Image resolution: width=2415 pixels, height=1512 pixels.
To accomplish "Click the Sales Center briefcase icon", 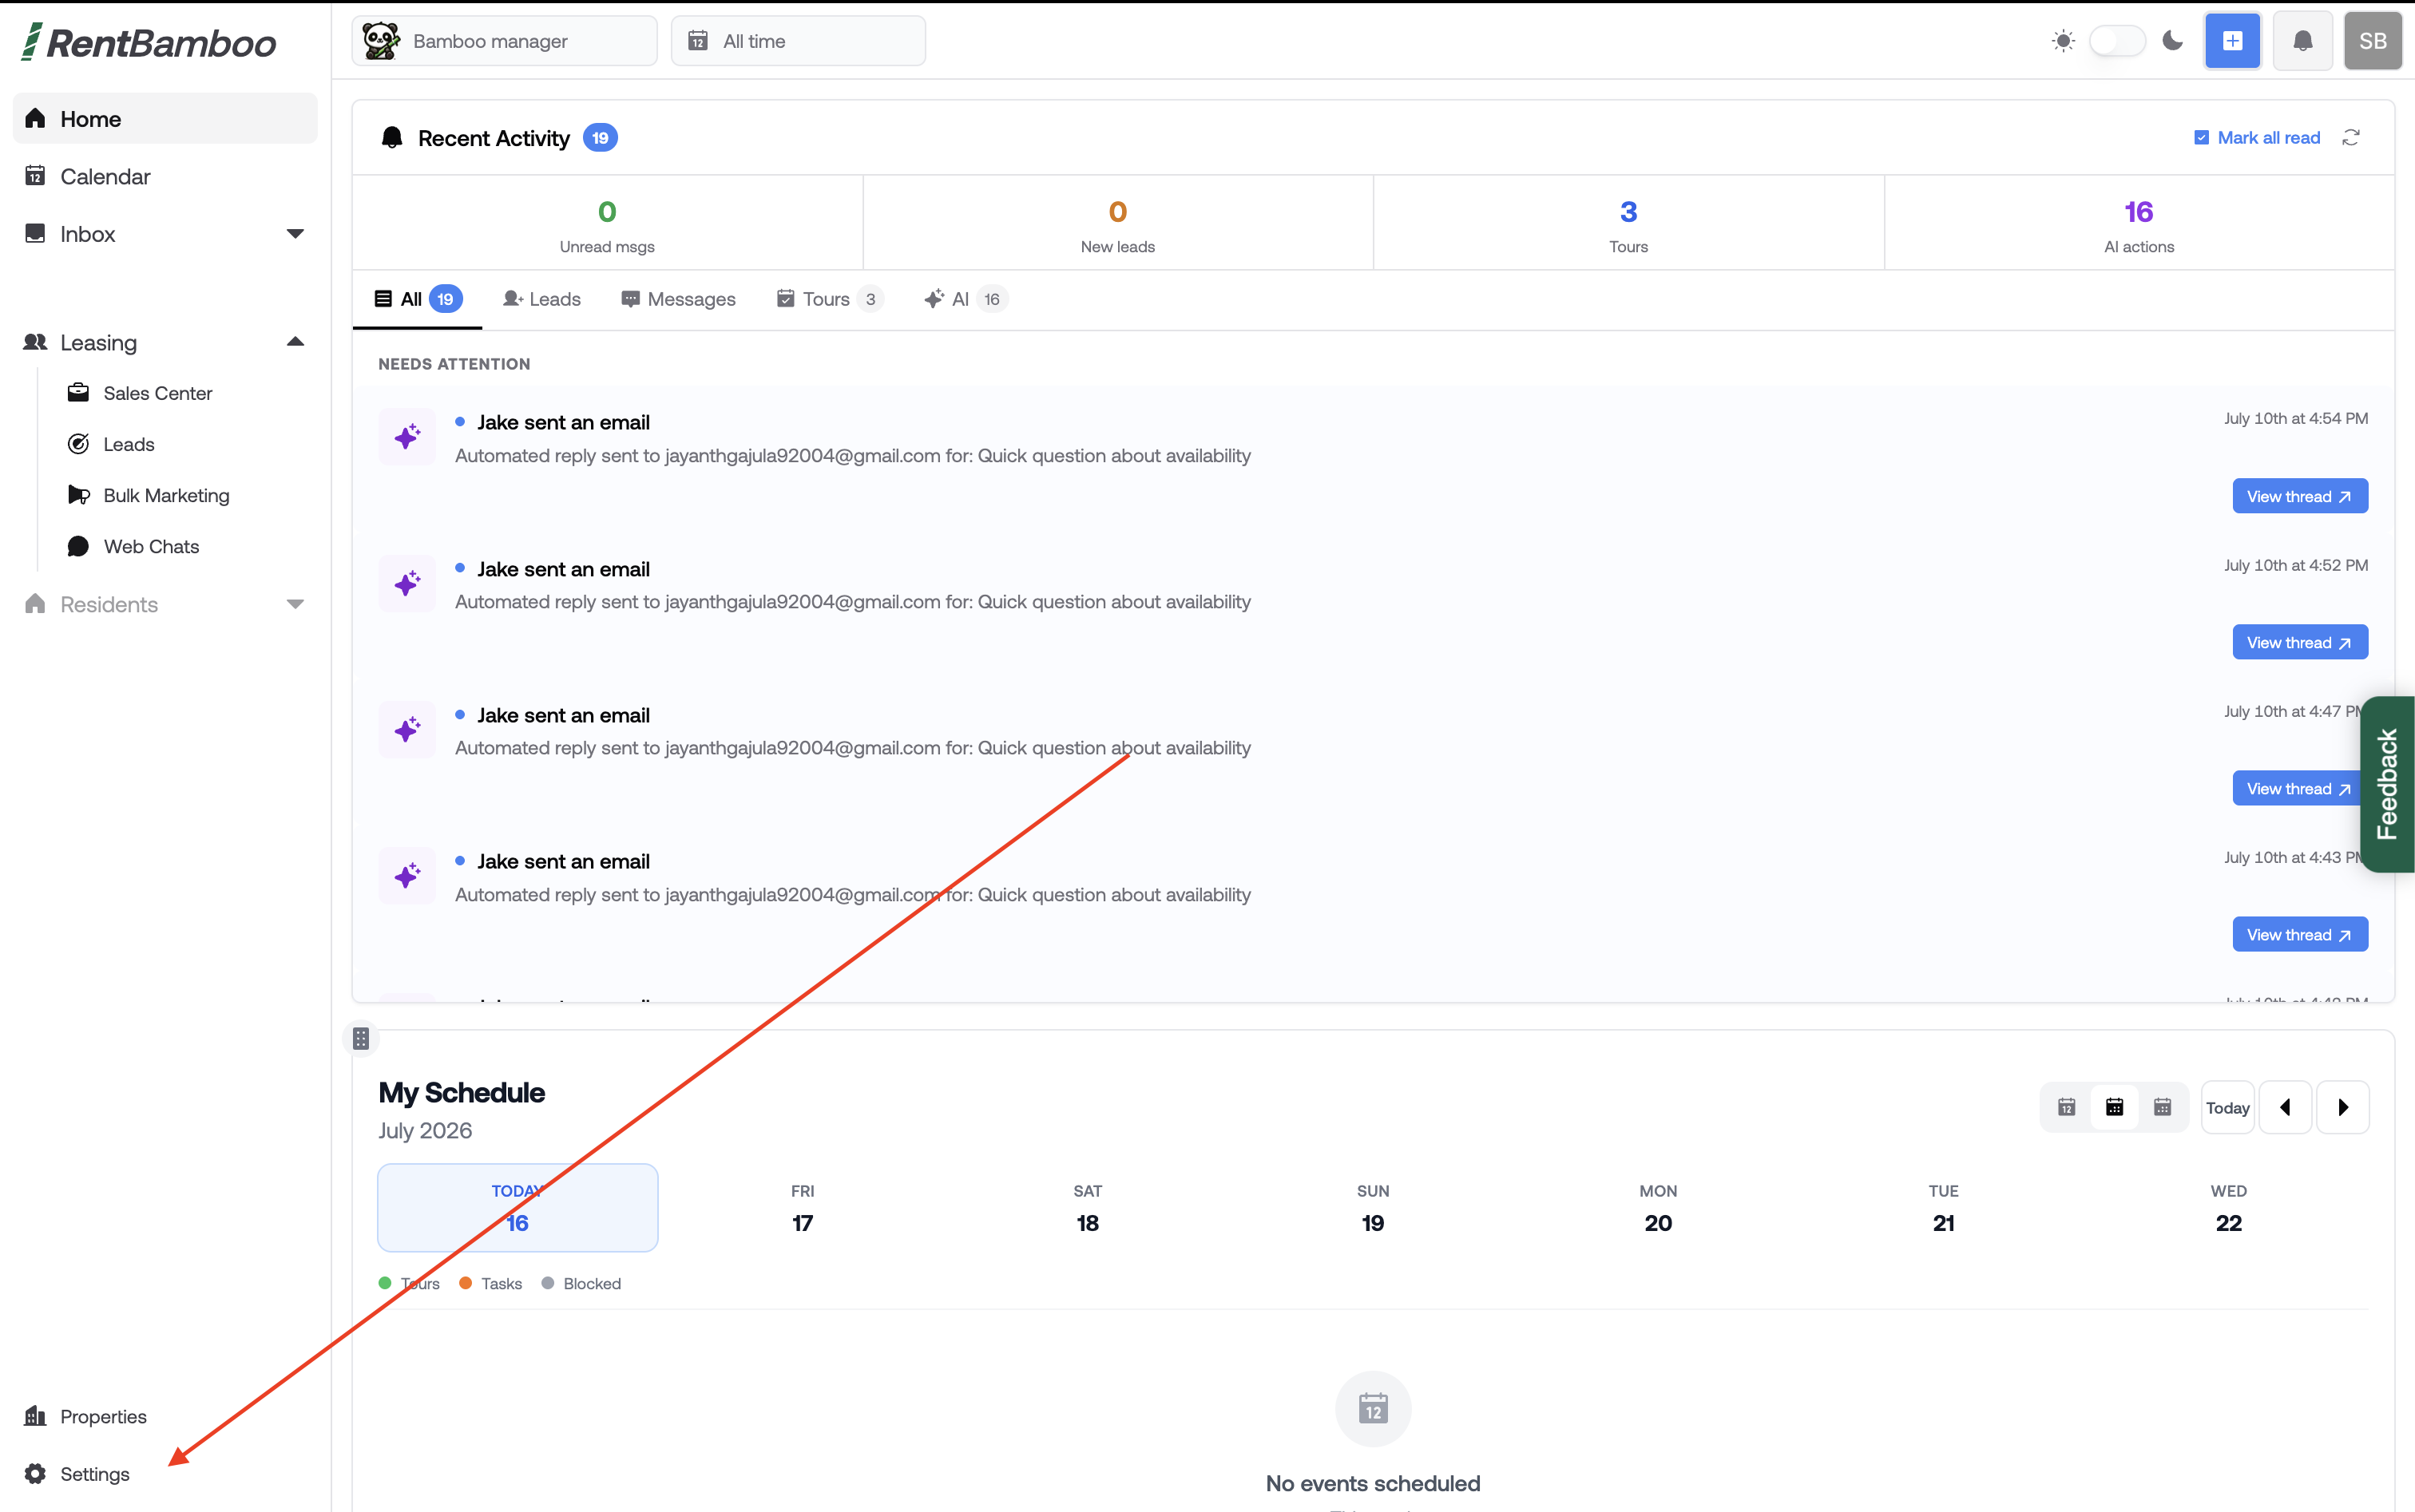I will pos(78,392).
